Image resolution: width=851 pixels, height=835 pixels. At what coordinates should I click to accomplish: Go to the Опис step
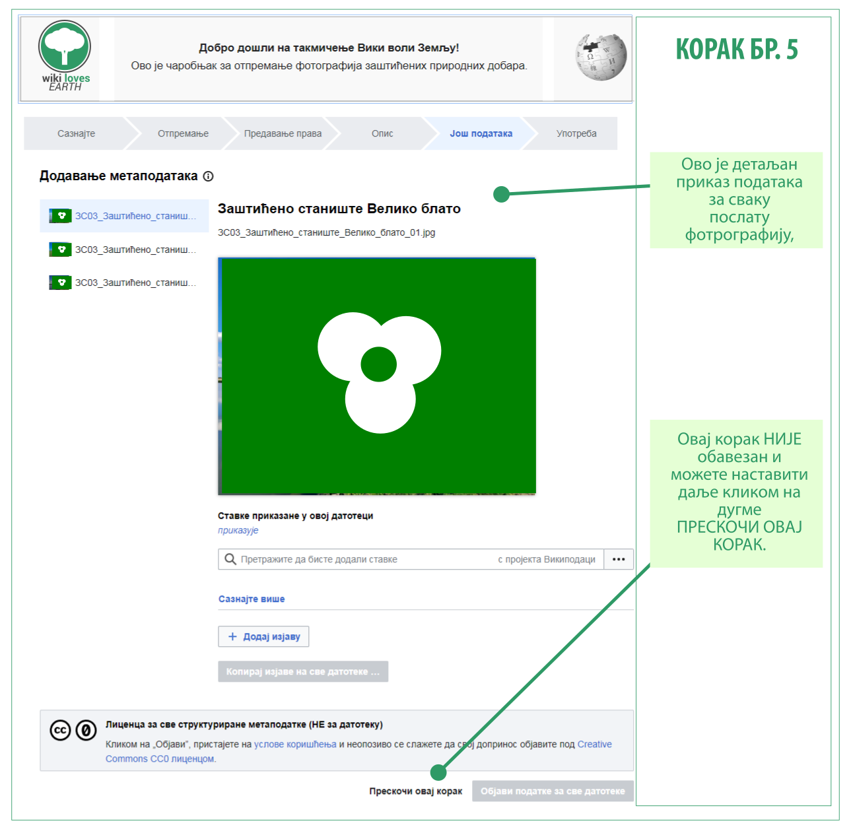382,133
